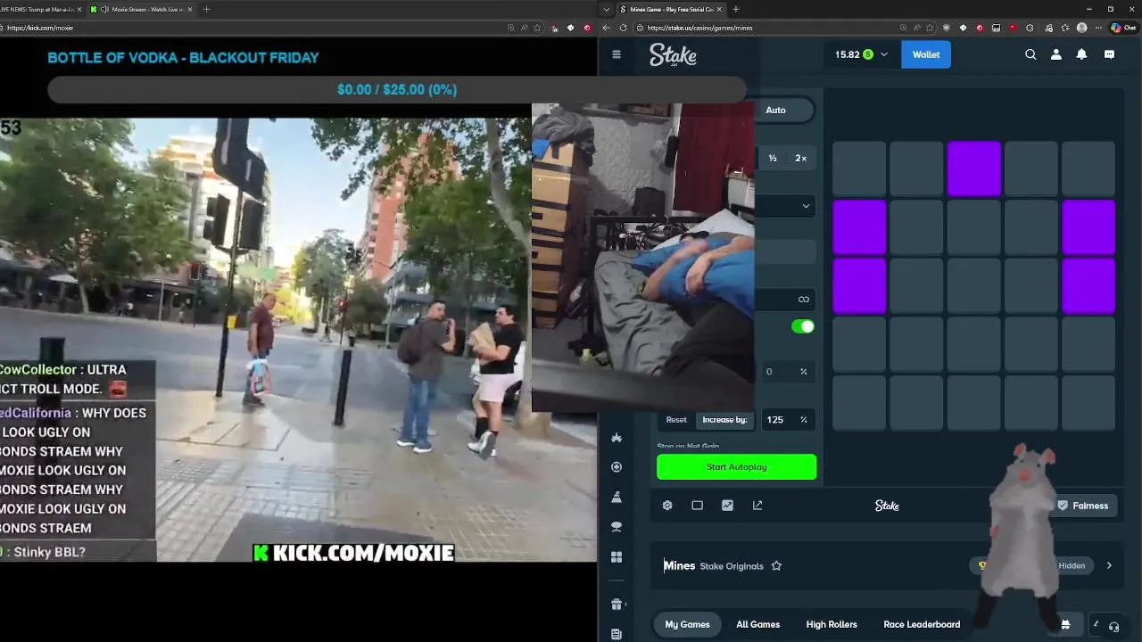Select the purple tile in top row
The height and width of the screenshot is (642, 1142).
974,169
